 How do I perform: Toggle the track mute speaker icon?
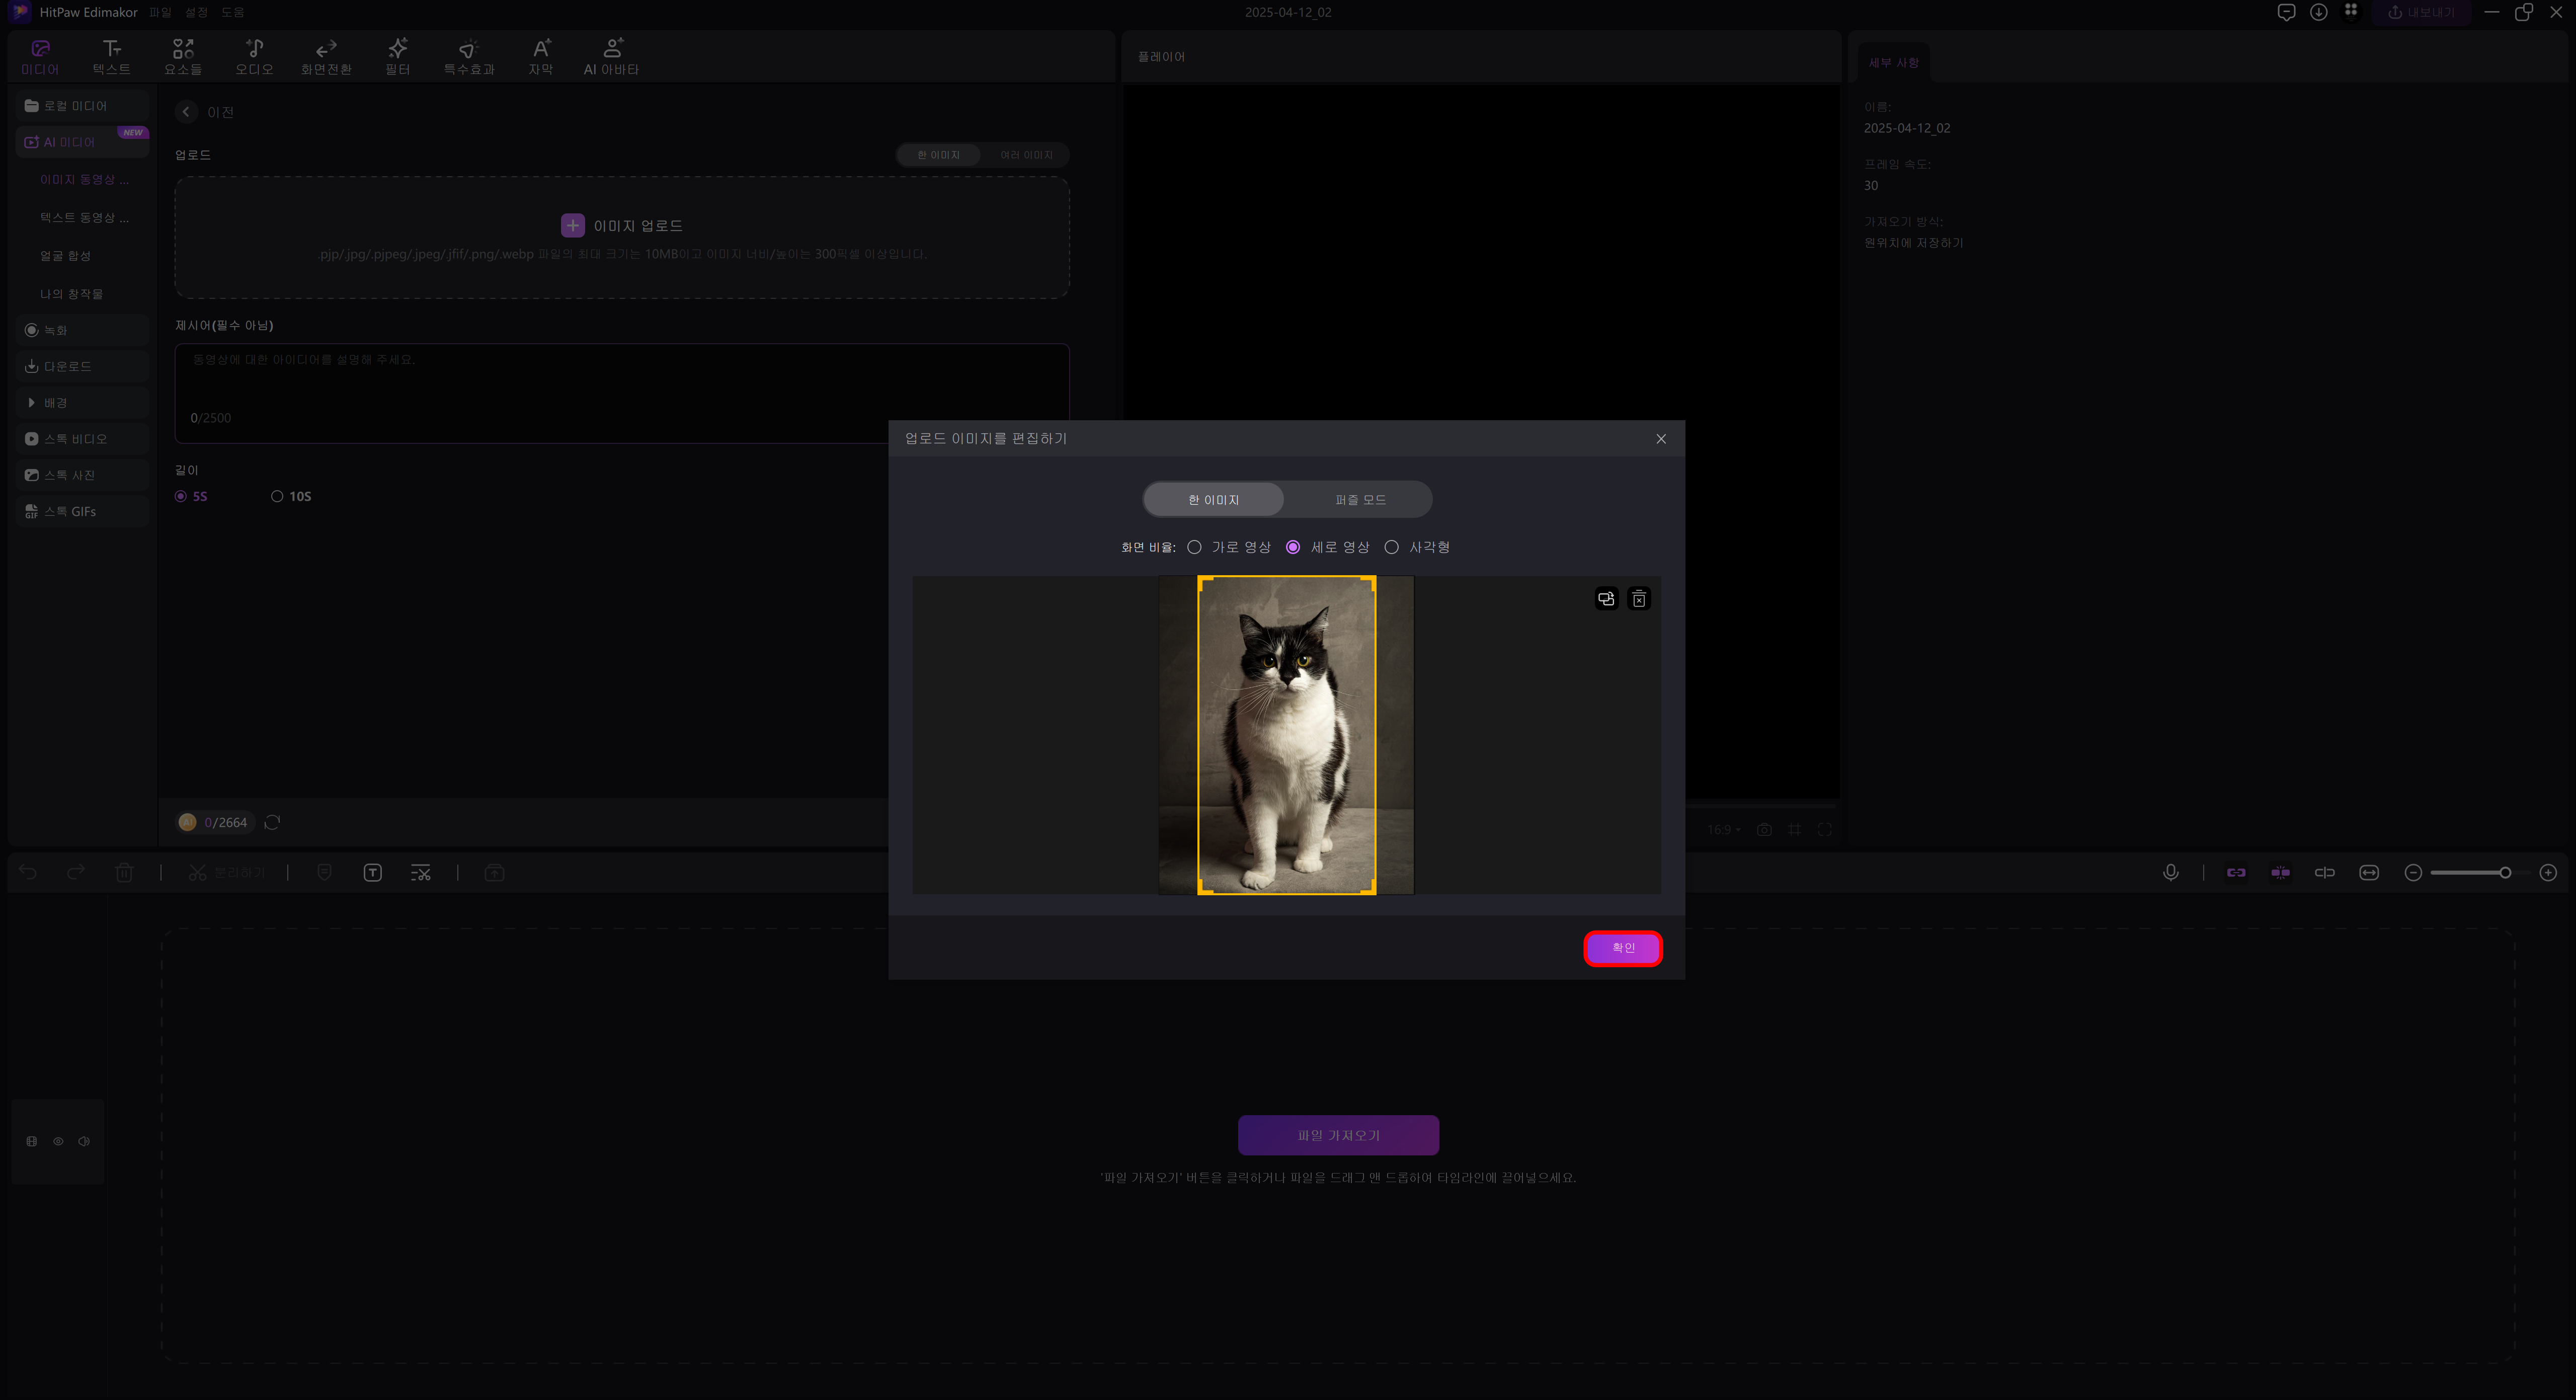point(84,1141)
